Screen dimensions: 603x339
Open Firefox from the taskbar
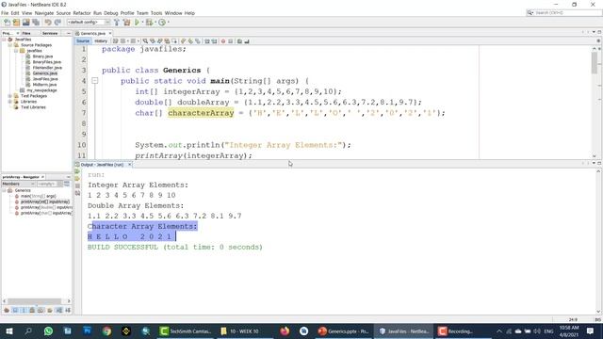285,331
